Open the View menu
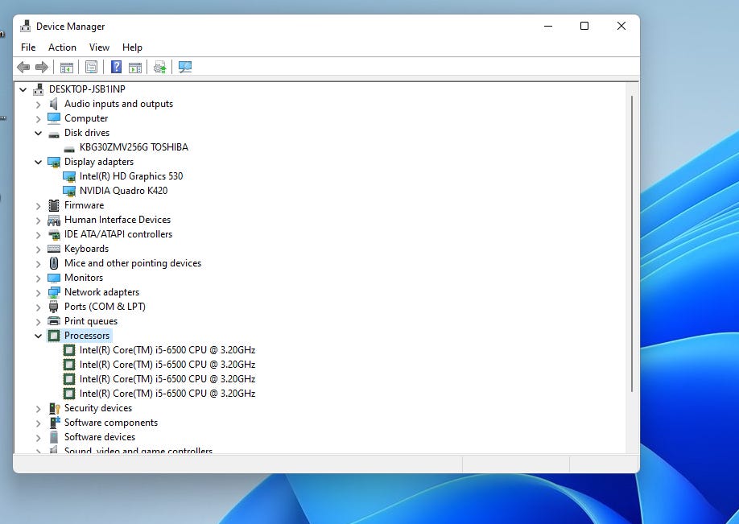Viewport: 739px width, 524px height. pyautogui.click(x=99, y=47)
